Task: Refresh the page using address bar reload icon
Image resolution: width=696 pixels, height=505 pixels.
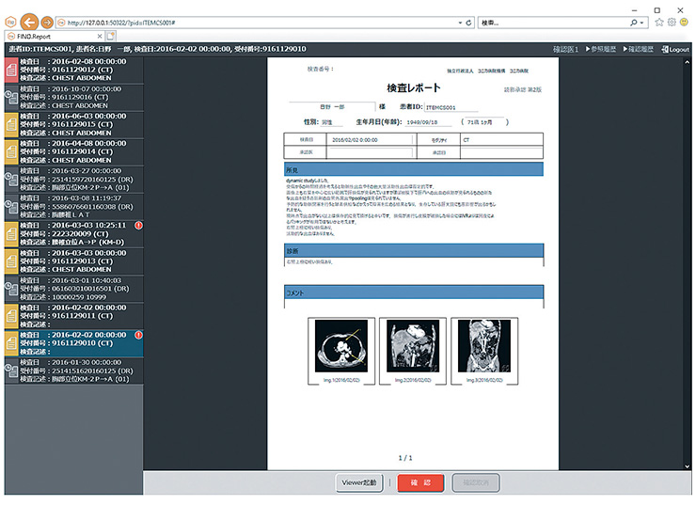Action: coord(469,21)
